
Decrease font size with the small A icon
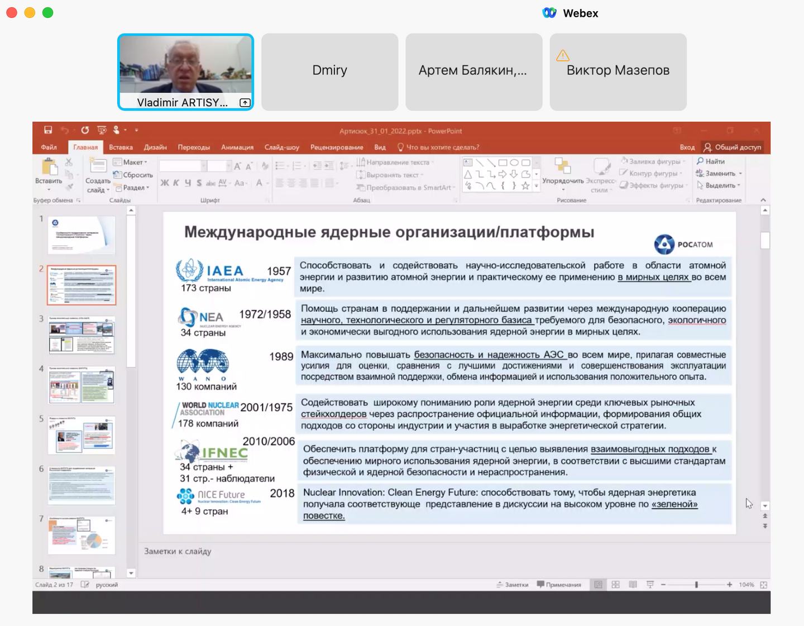pyautogui.click(x=249, y=166)
